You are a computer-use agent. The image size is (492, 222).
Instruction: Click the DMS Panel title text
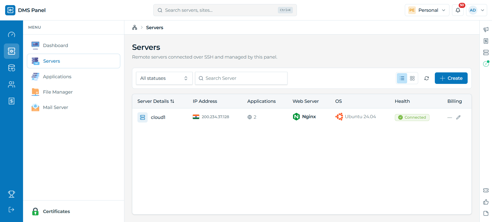(x=32, y=10)
